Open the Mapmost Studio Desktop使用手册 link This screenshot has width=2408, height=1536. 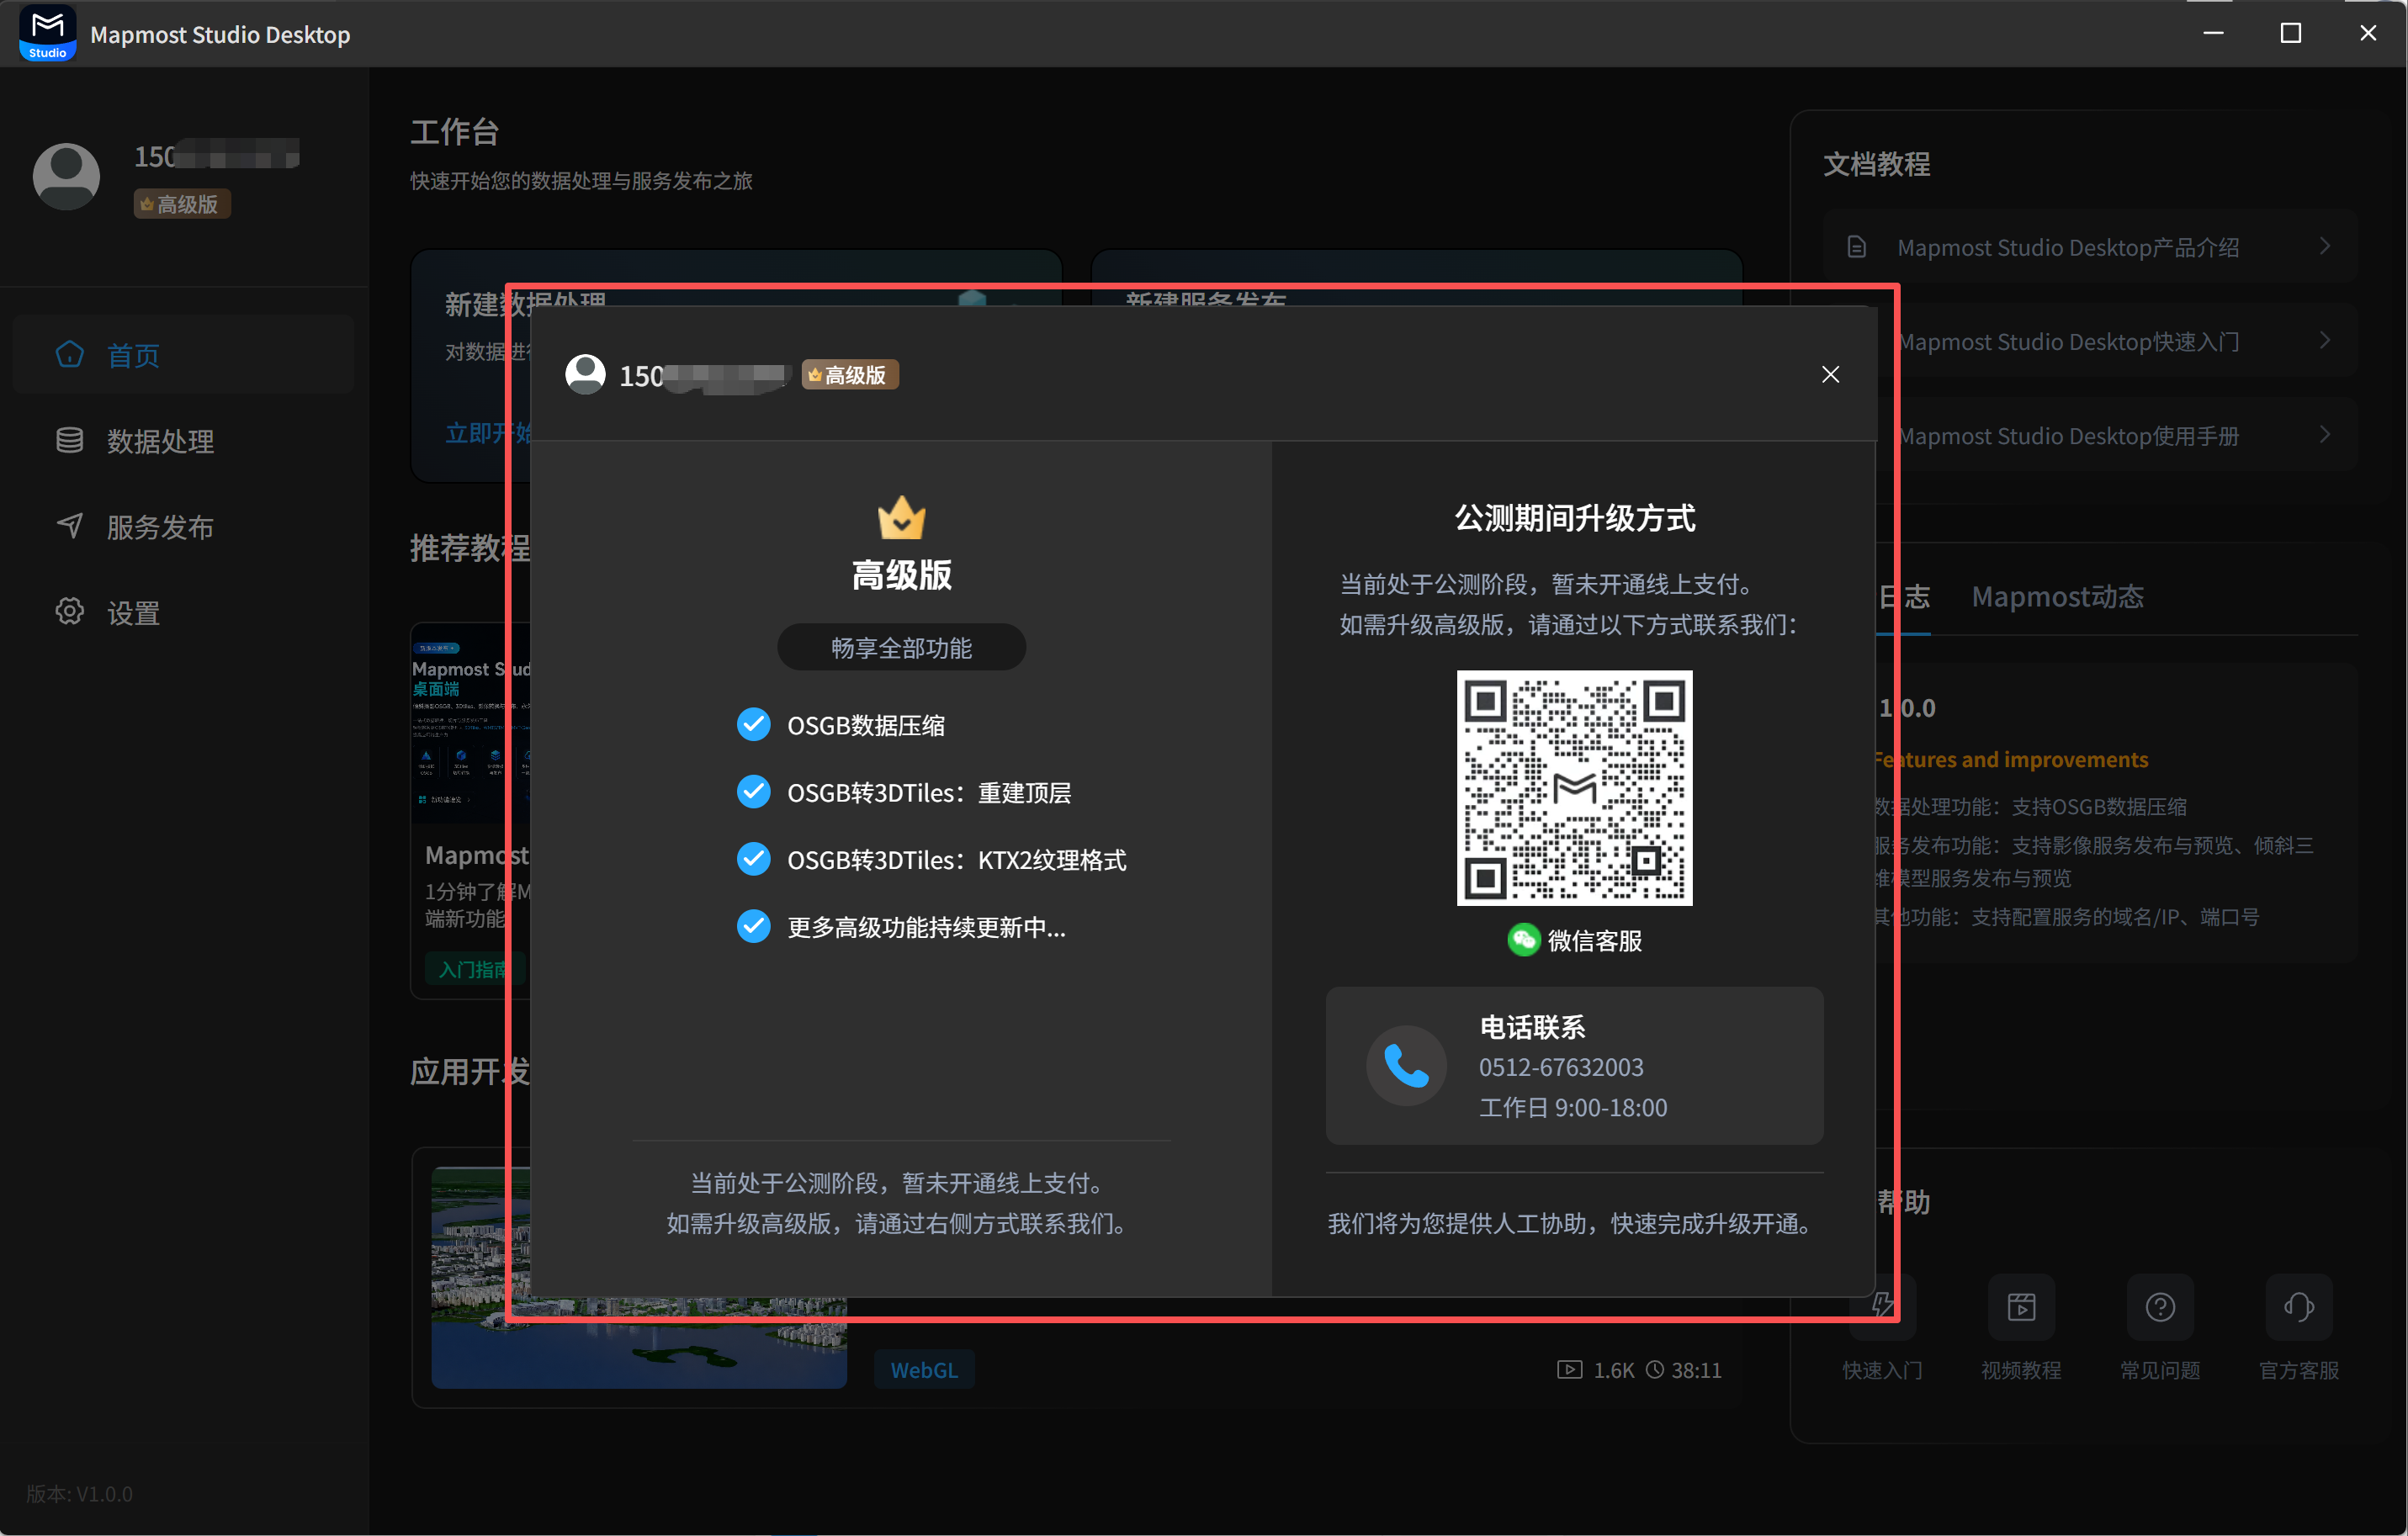[2068, 436]
